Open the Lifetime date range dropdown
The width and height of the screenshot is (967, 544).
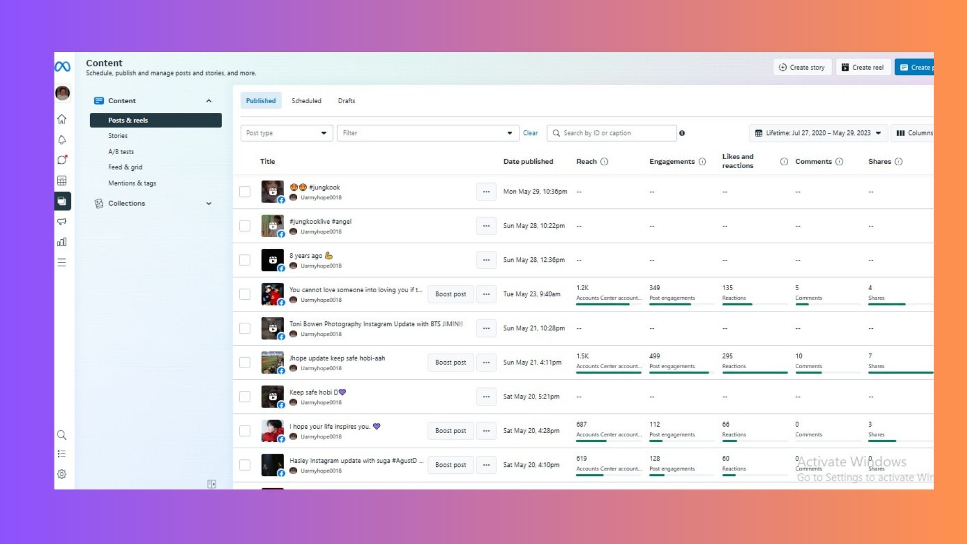pos(818,133)
